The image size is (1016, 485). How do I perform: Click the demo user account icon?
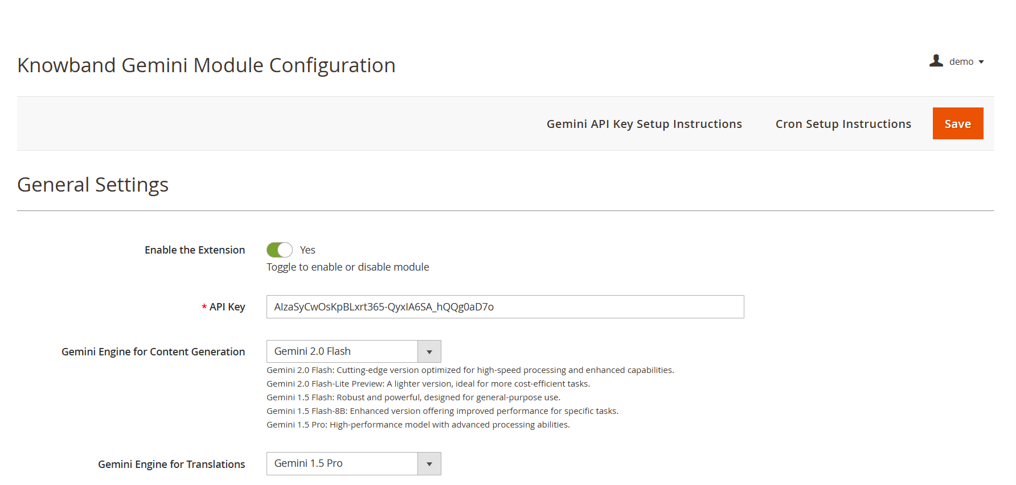pyautogui.click(x=936, y=61)
